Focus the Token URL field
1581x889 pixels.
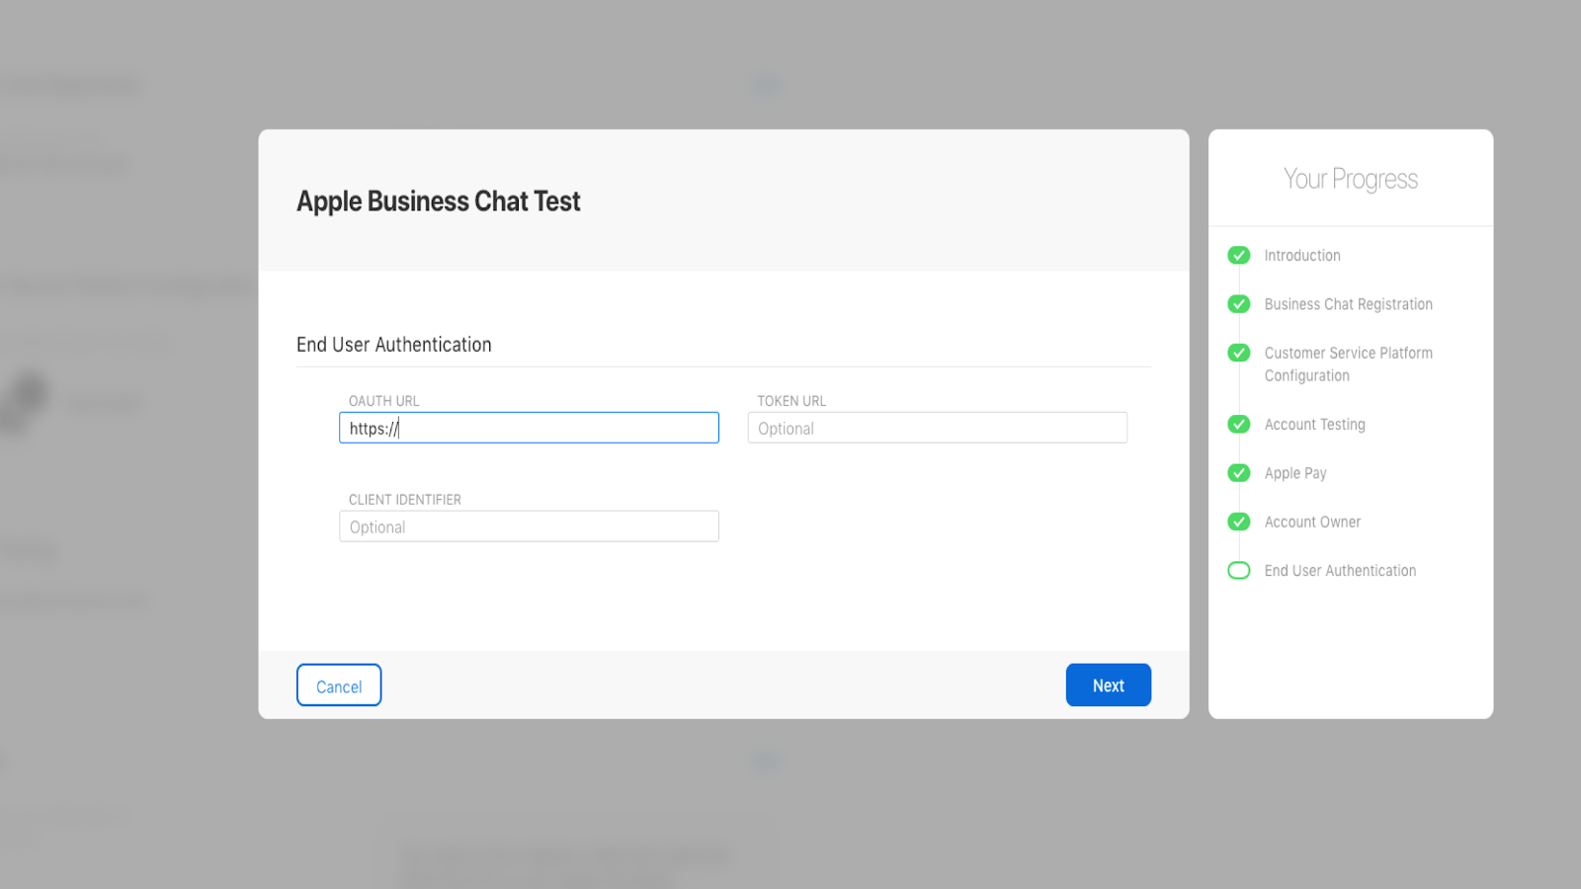tap(937, 428)
